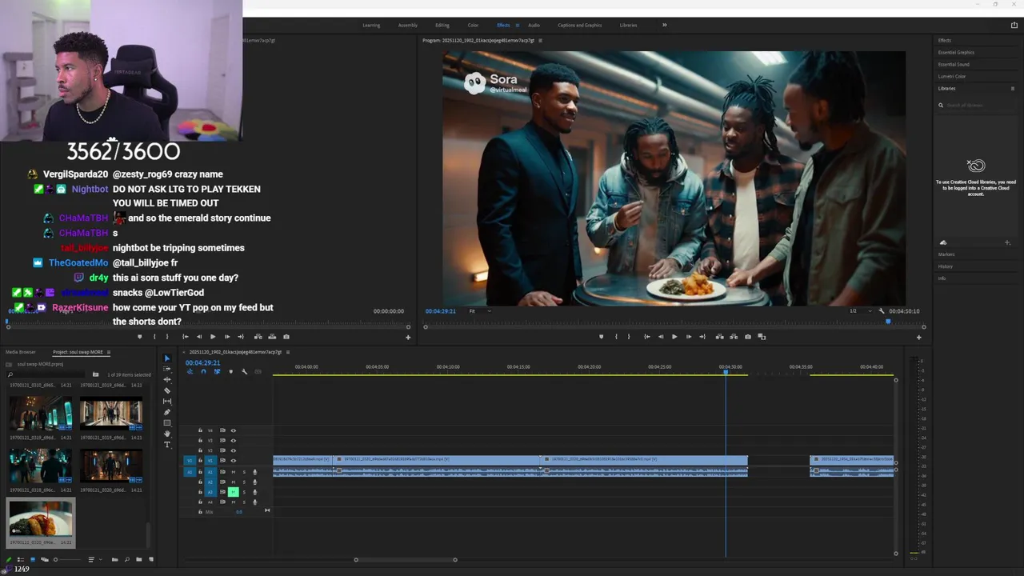Toggle Snap in Timeline magnet icon
Viewport: 1024px width, 576px height.
(x=203, y=371)
